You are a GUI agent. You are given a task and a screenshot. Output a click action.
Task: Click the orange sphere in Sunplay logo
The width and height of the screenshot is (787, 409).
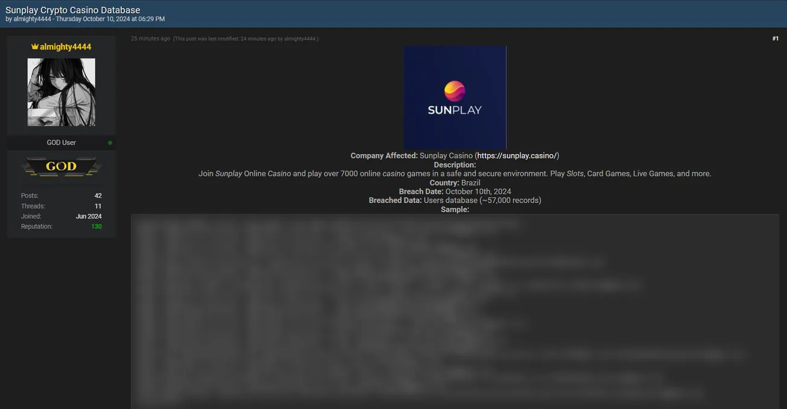454,91
